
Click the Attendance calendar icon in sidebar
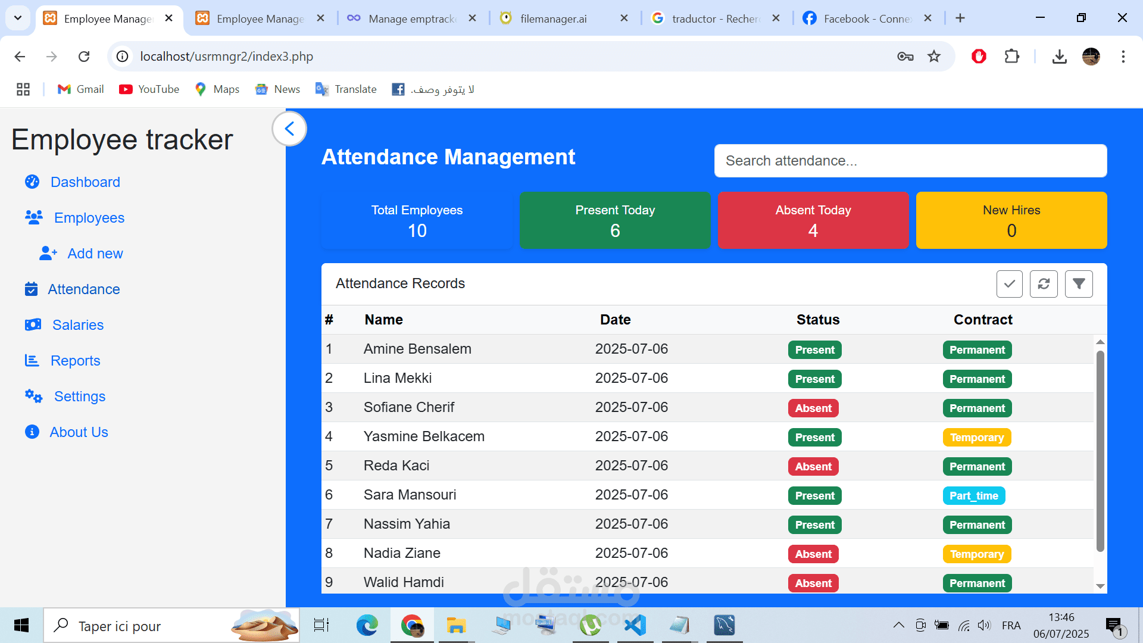[x=32, y=289]
